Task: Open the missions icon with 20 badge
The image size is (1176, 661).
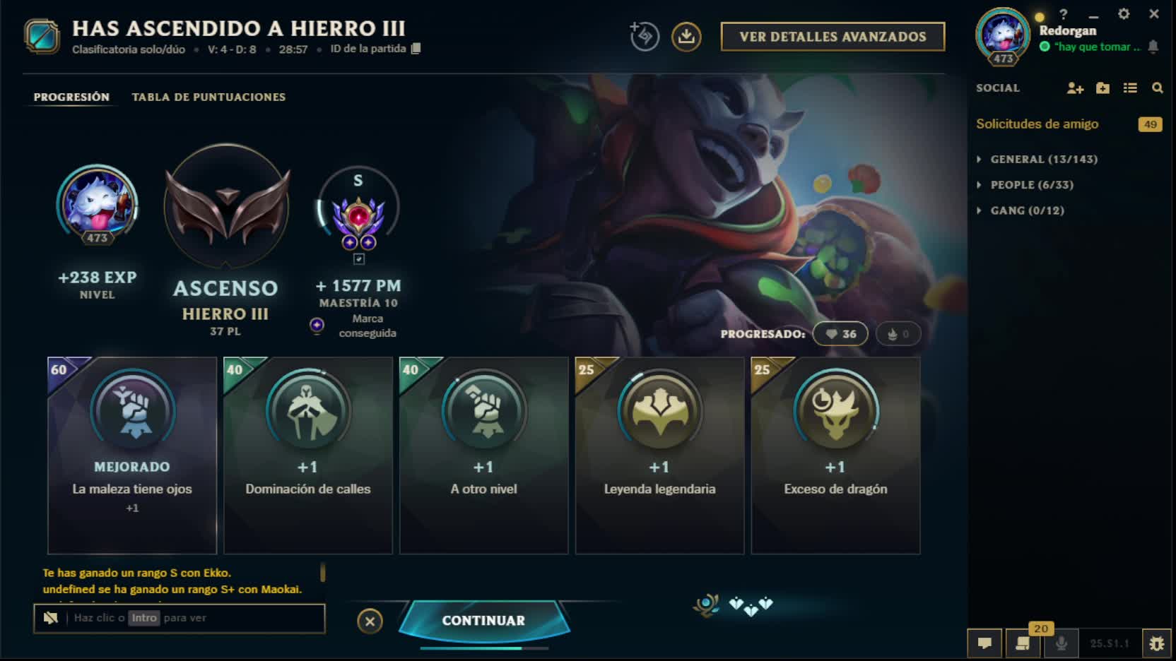Action: tap(1022, 643)
